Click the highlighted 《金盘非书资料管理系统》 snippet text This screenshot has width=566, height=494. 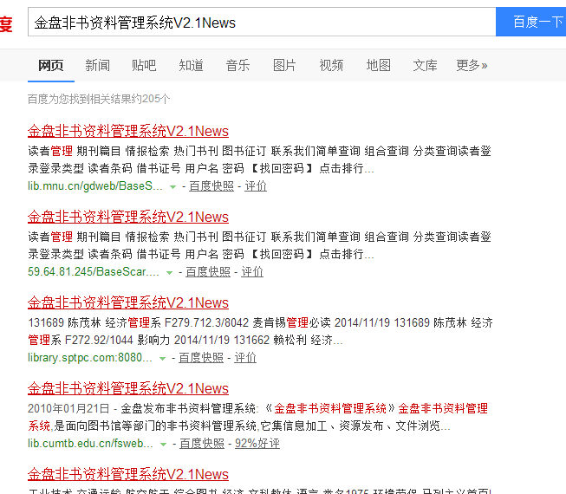tap(330, 408)
